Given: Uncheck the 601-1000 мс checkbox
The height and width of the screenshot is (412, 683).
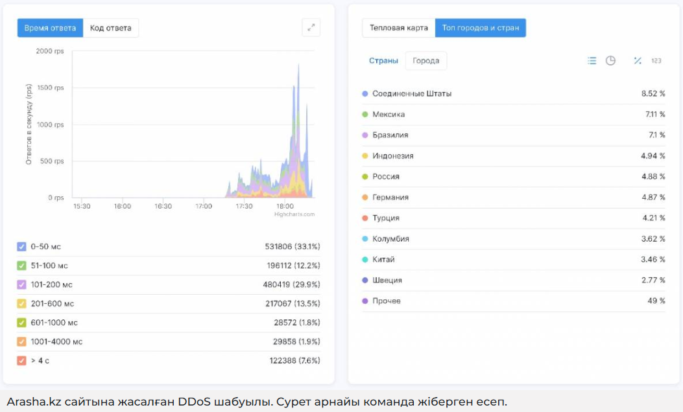Looking at the screenshot, I should pos(21,323).
